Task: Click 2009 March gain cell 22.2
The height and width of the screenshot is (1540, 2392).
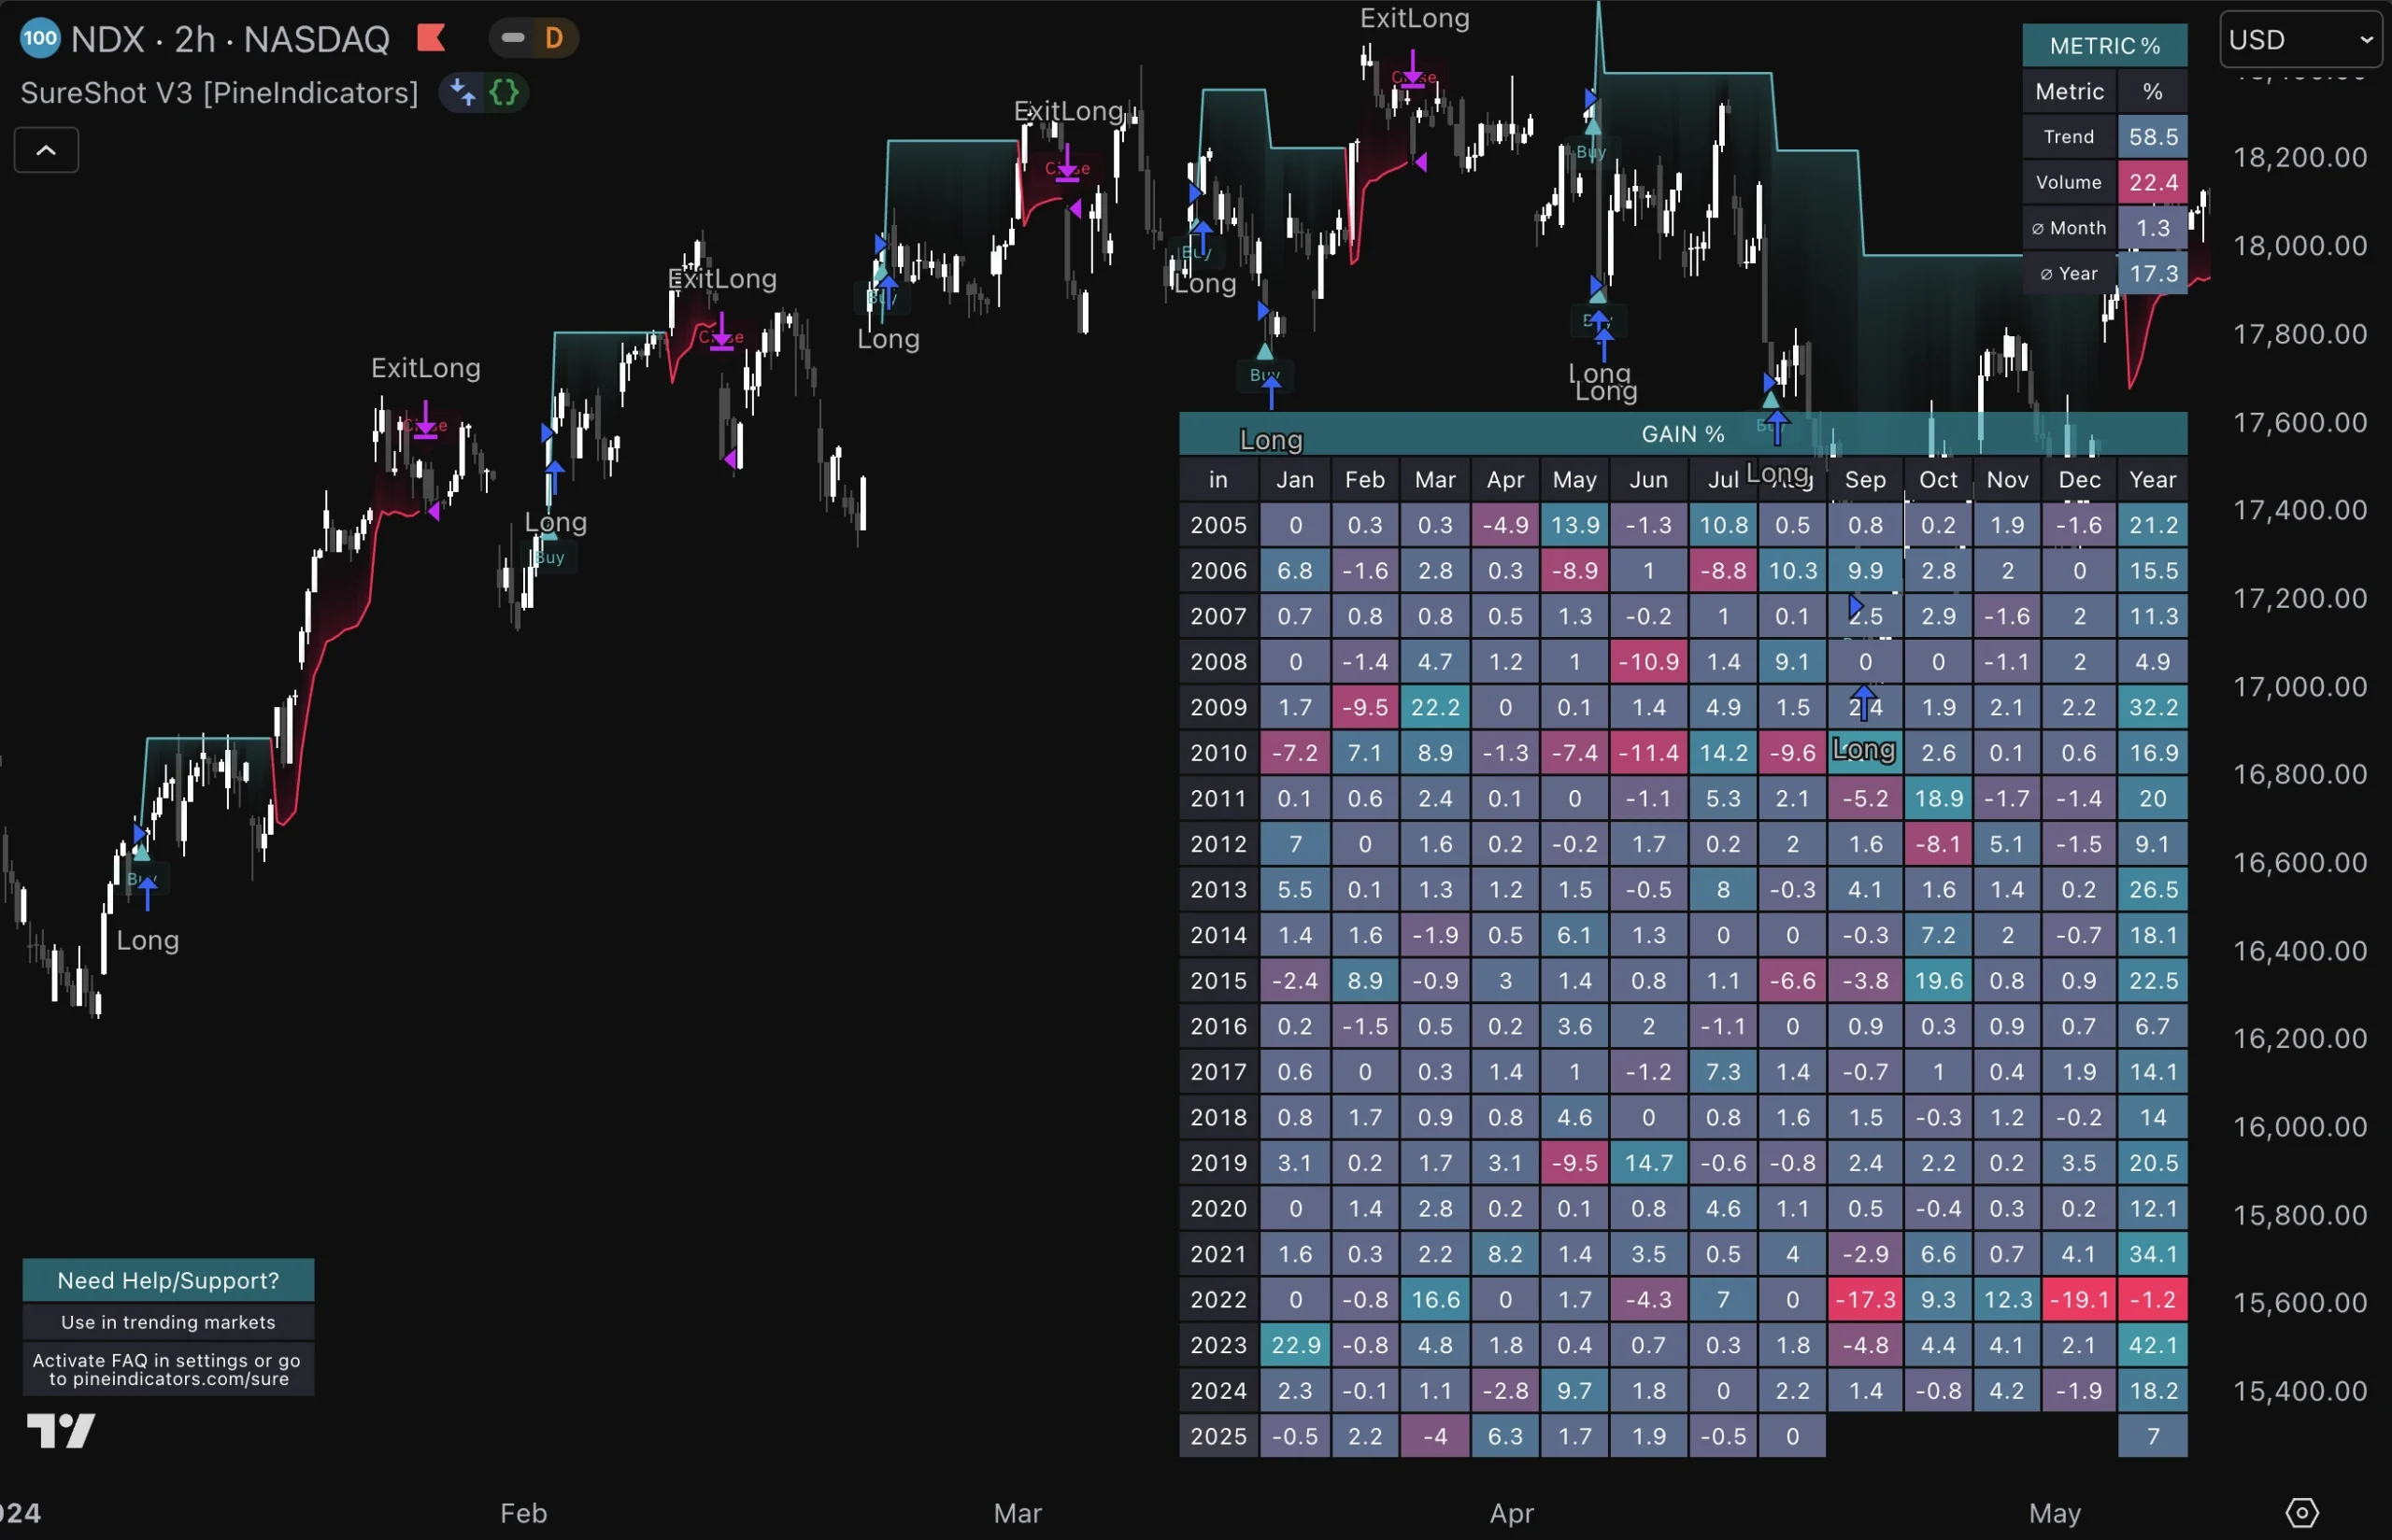Action: click(x=1434, y=707)
